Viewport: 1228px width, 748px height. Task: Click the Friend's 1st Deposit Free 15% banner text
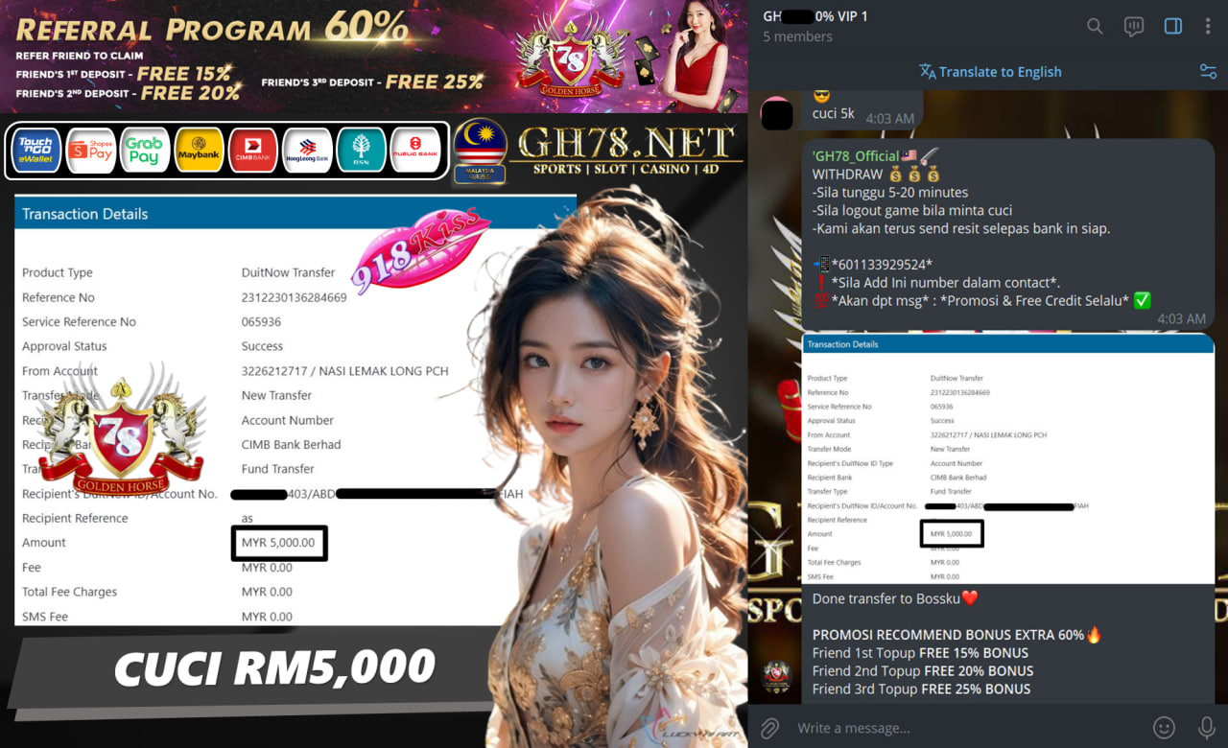pyautogui.click(x=123, y=74)
